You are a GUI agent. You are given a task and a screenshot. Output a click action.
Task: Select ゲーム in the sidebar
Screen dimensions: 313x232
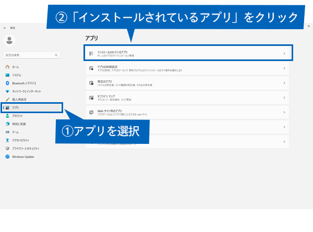(x=15, y=132)
